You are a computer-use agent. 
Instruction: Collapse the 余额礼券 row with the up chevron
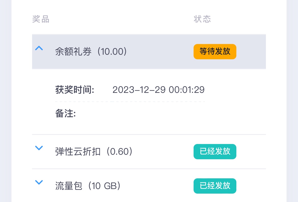pos(39,48)
